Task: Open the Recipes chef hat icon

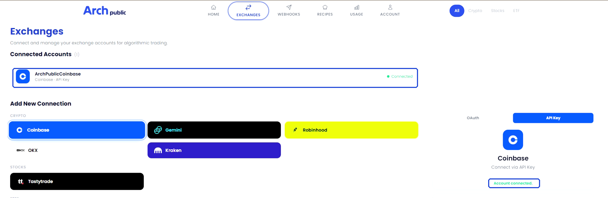Action: (x=325, y=7)
